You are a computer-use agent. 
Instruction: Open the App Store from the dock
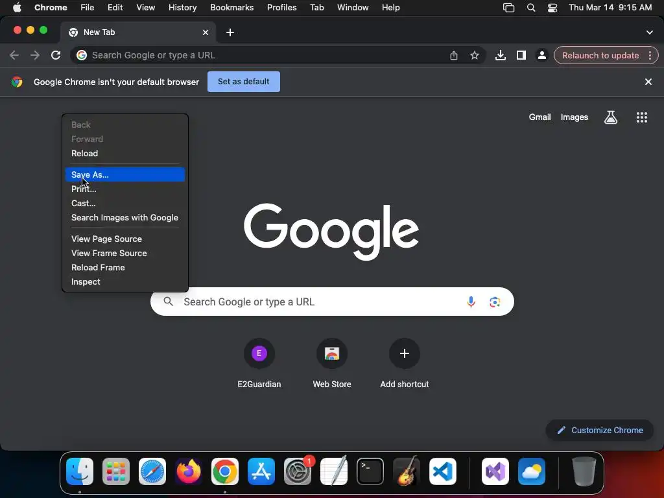click(261, 471)
